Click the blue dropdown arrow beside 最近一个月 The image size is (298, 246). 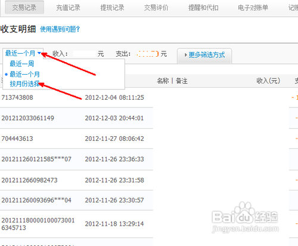point(39,53)
